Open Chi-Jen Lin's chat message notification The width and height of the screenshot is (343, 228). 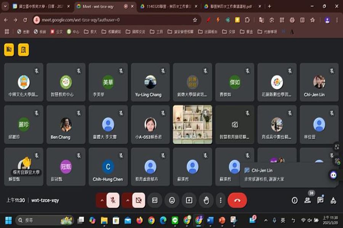click(x=288, y=175)
